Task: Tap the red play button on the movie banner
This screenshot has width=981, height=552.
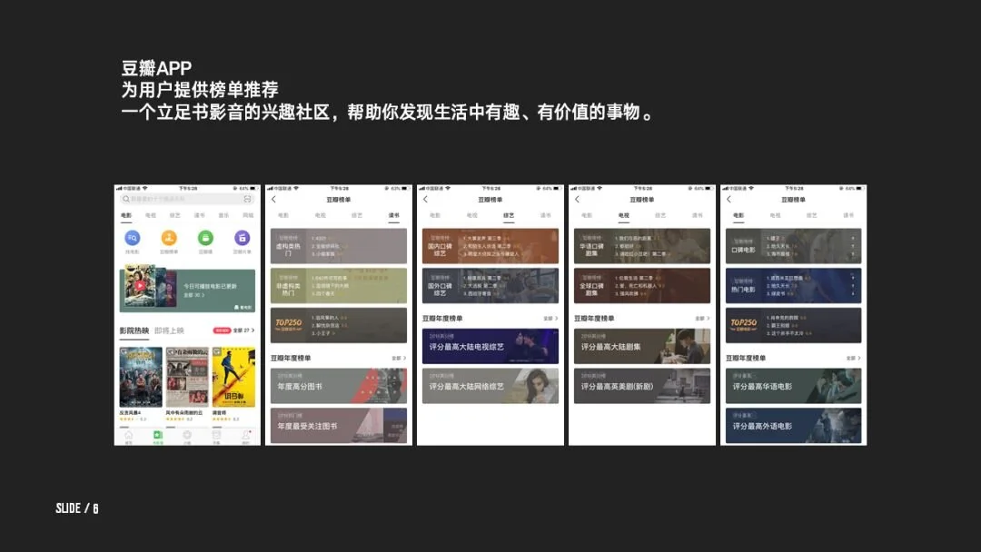Action: coord(140,286)
